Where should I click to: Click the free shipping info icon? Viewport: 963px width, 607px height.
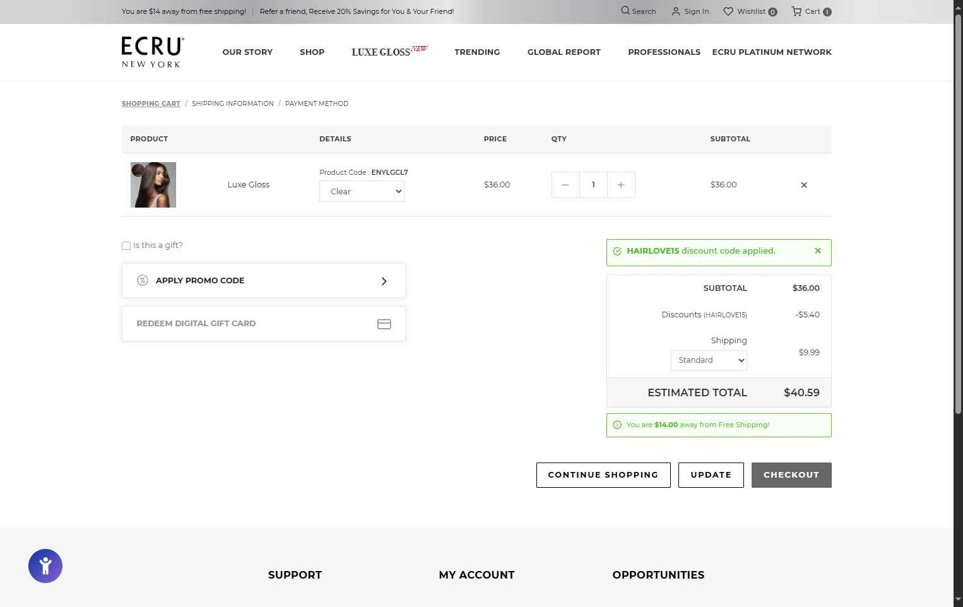(x=617, y=425)
